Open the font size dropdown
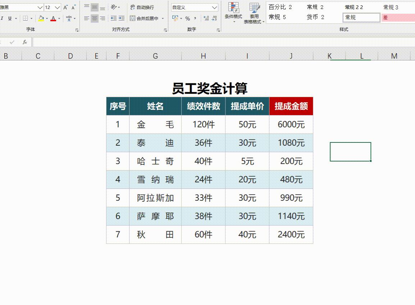The width and height of the screenshot is (415, 305). pyautogui.click(x=57, y=7)
